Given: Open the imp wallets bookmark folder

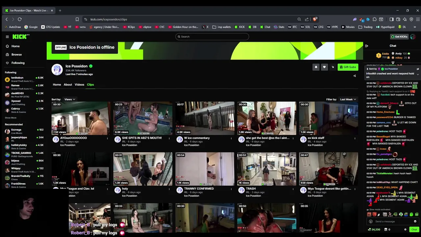Looking at the screenshot, I should 222,27.
